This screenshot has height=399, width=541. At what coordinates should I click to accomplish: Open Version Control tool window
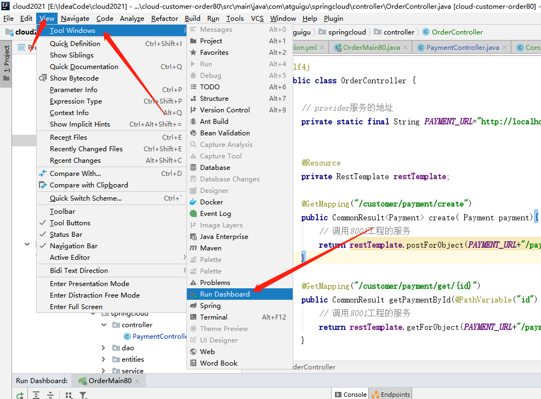pos(240,110)
